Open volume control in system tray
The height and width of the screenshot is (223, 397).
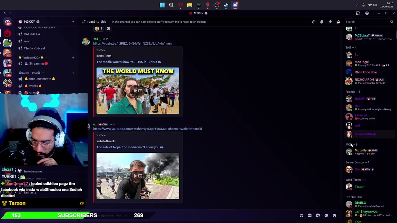pyautogui.click(x=375, y=5)
